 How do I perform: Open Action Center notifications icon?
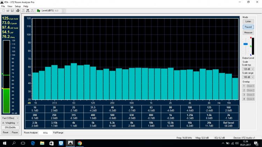coord(256,143)
